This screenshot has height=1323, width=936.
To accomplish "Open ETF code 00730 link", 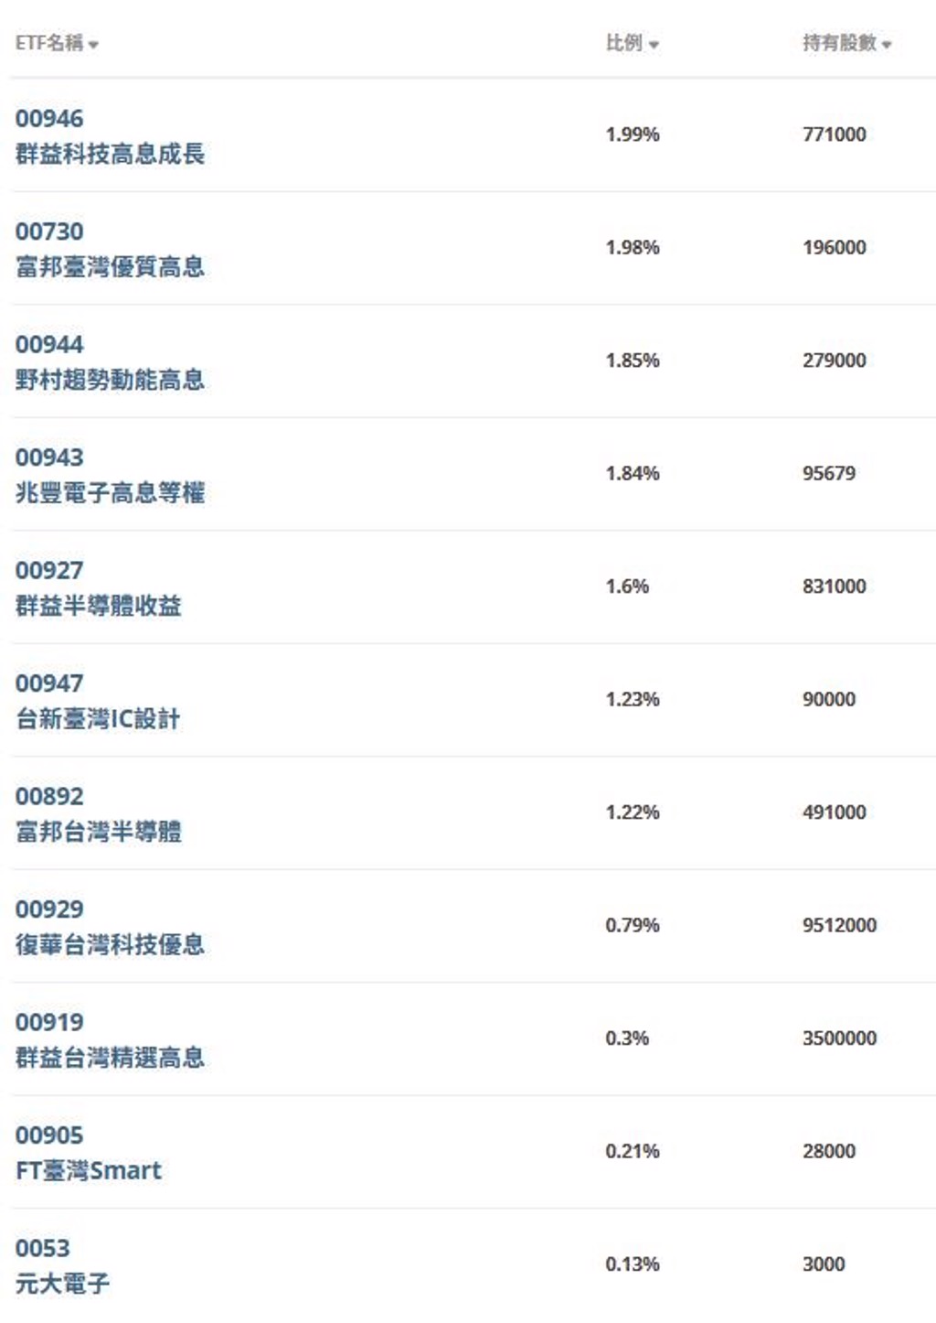I will coord(49,231).
